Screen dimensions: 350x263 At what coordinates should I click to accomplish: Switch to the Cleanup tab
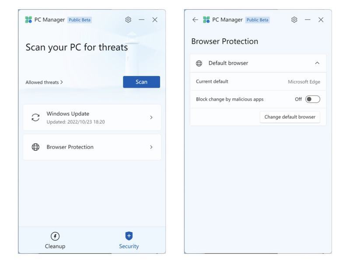click(55, 240)
